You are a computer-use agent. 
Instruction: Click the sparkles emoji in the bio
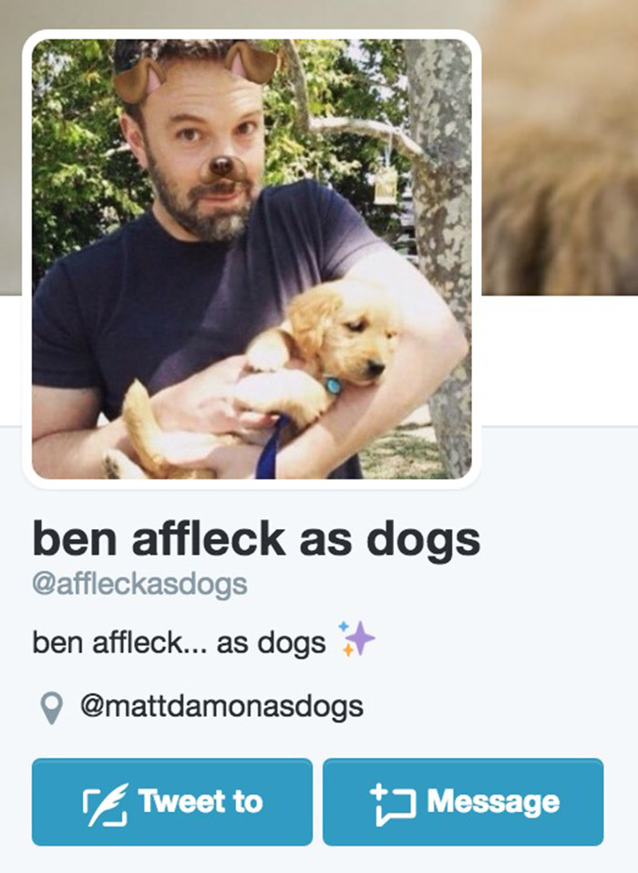tap(356, 639)
